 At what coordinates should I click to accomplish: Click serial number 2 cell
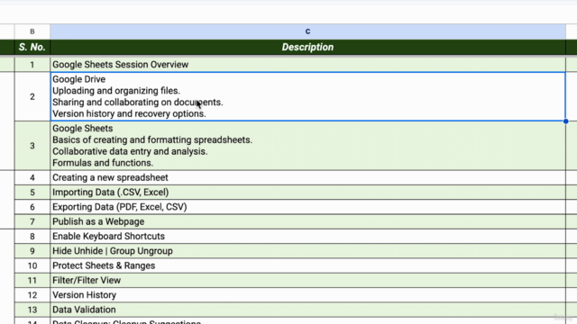pos(32,96)
